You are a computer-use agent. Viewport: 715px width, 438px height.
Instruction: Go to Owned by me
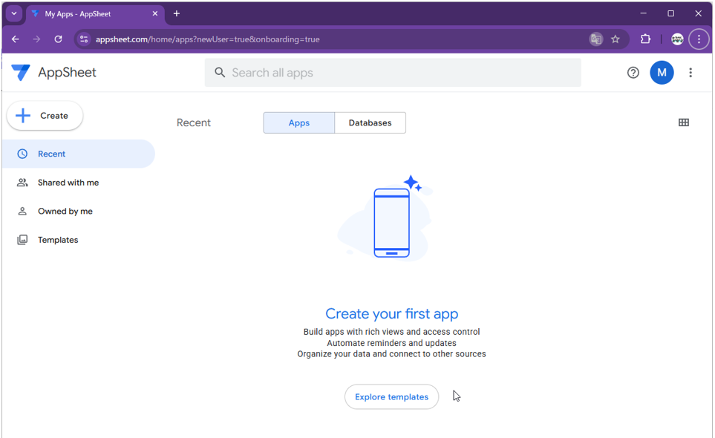(65, 212)
